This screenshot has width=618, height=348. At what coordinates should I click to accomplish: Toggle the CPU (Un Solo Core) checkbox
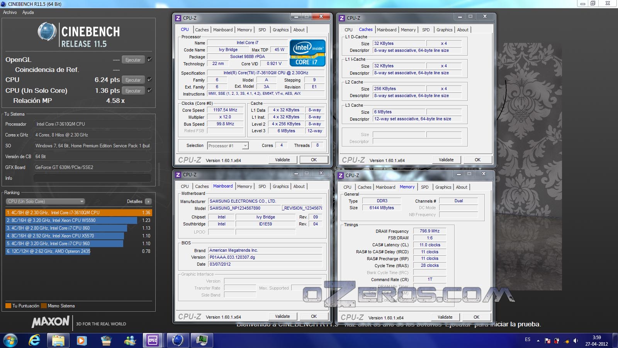coord(149,90)
